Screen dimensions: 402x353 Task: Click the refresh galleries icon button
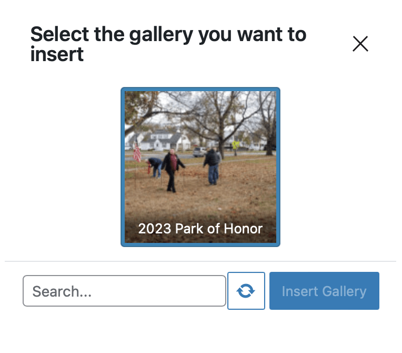(246, 291)
